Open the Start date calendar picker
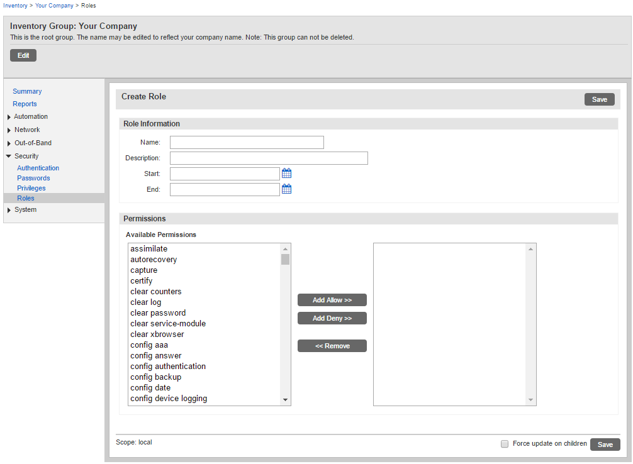 286,173
